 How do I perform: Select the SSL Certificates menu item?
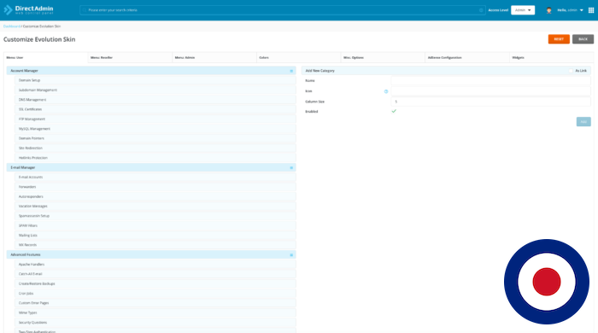tap(155, 109)
